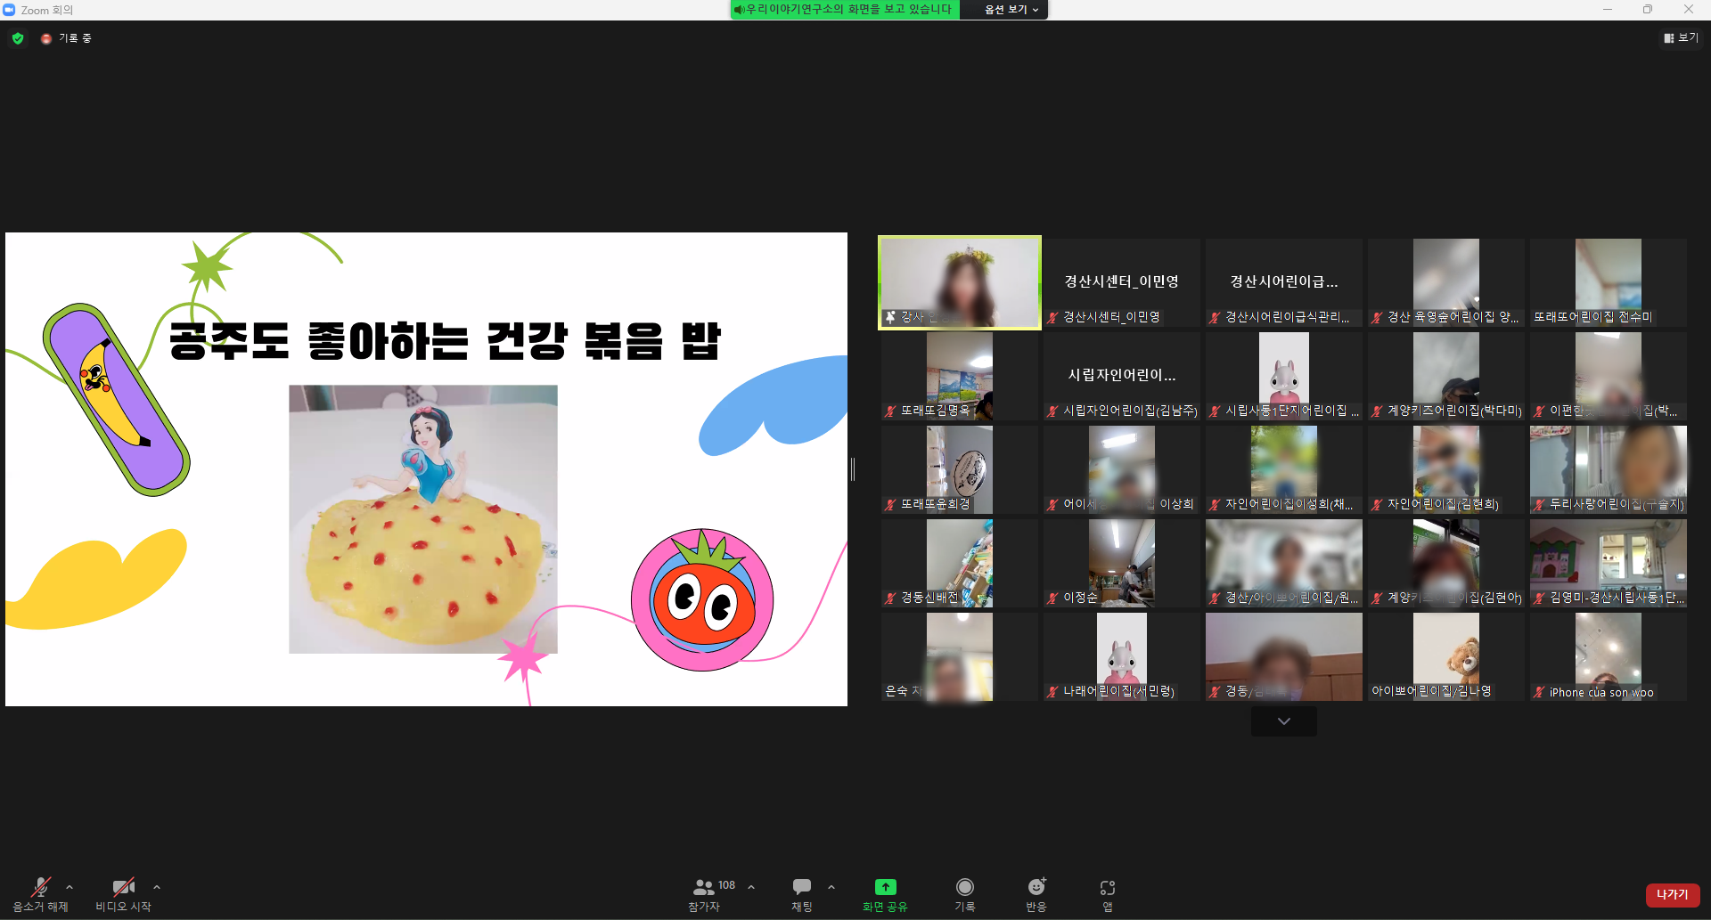Leave meeting via red 나가기 button
The height and width of the screenshot is (920, 1711).
click(x=1673, y=894)
